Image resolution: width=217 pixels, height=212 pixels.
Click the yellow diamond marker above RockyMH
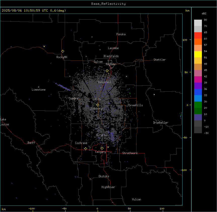click(63, 51)
